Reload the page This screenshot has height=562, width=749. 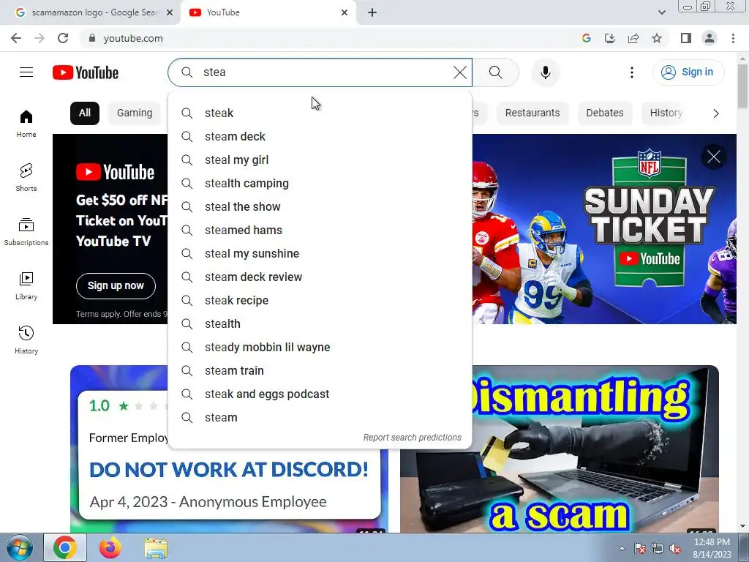(x=63, y=38)
